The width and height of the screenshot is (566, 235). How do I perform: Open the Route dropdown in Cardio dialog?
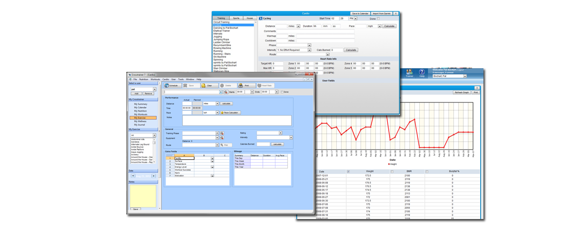click(328, 55)
